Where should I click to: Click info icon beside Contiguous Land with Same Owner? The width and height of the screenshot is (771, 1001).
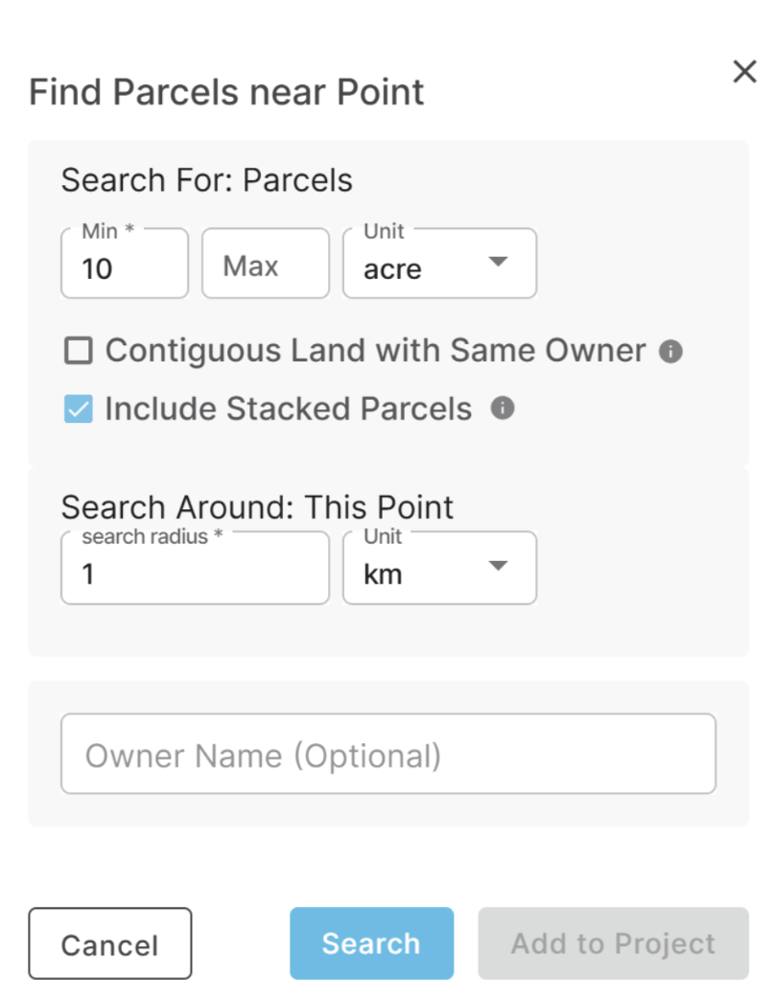coord(671,351)
